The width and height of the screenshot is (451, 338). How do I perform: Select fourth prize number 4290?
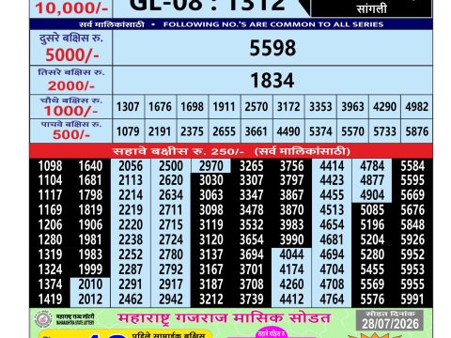tap(384, 107)
